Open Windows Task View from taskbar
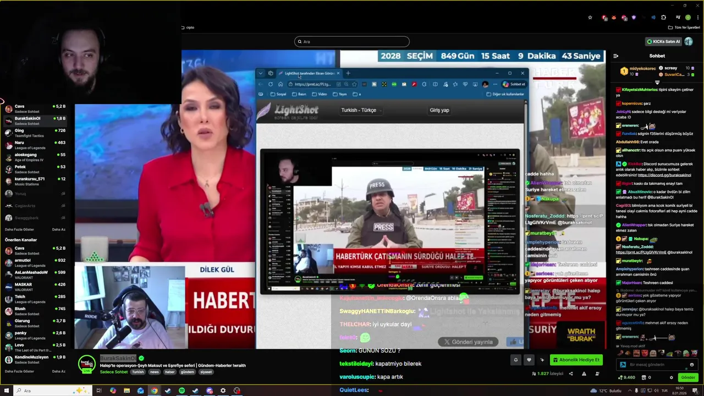 [x=99, y=391]
